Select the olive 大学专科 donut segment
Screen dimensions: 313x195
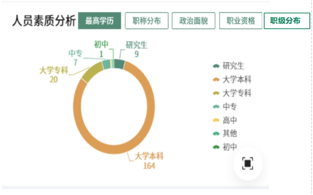(92, 72)
